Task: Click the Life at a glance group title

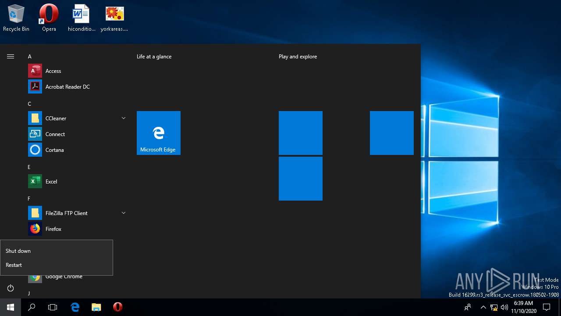Action: 154,57
